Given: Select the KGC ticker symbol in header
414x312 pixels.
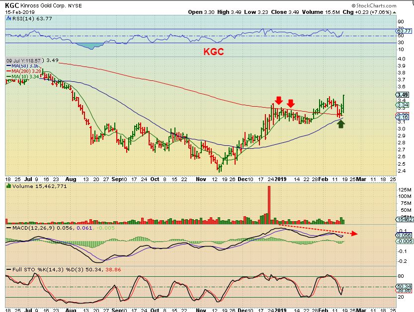Looking at the screenshot, I should tap(12, 5).
